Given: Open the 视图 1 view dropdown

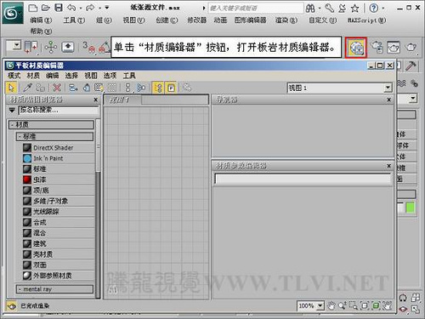Looking at the screenshot, I should click(x=388, y=88).
